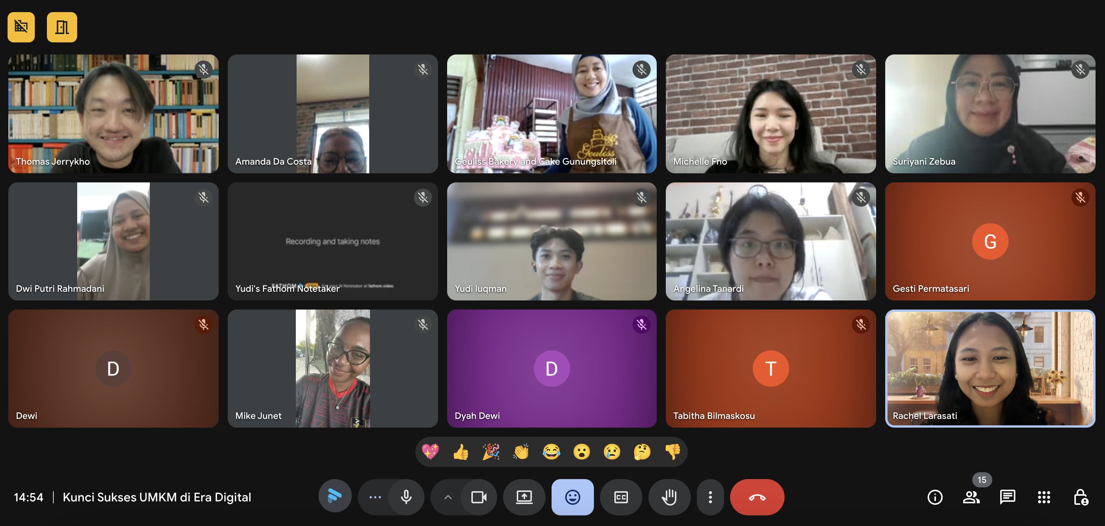Image resolution: width=1105 pixels, height=526 pixels.
Task: Open audio settings three-dot options
Action: pyautogui.click(x=375, y=497)
